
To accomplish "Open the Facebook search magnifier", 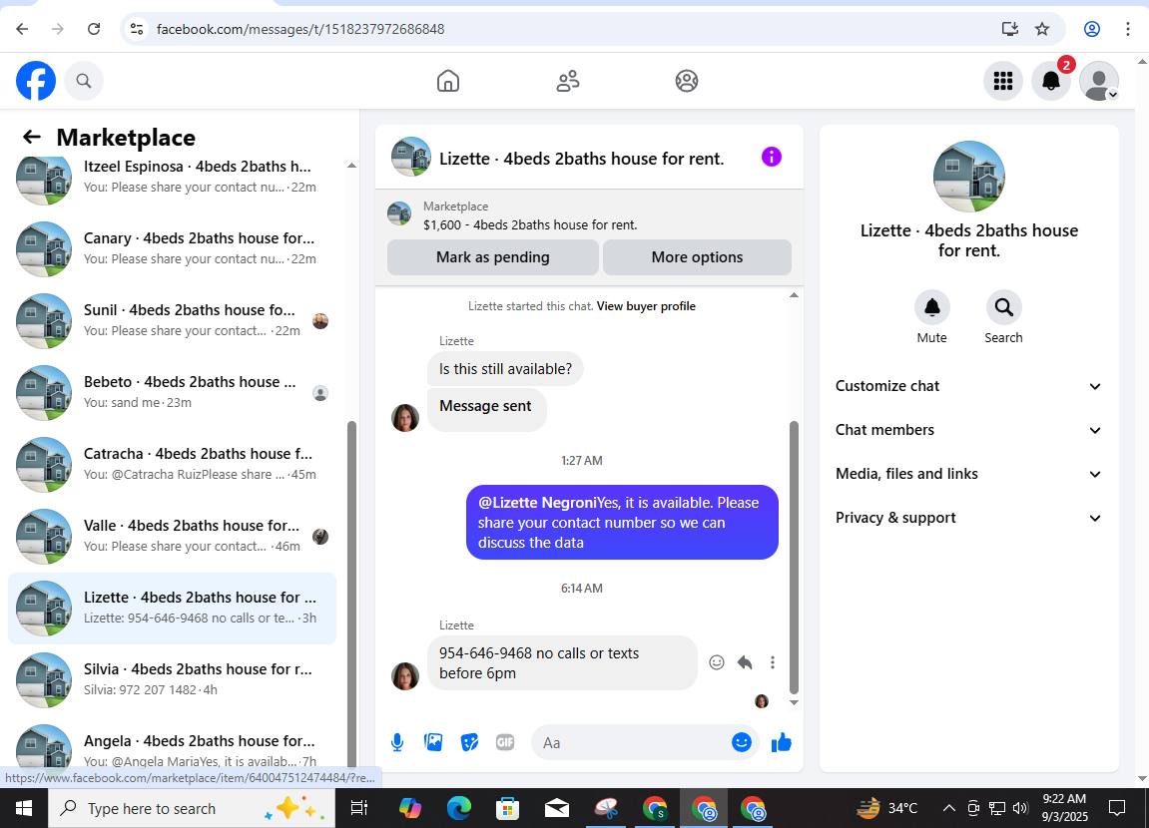I will (x=84, y=81).
